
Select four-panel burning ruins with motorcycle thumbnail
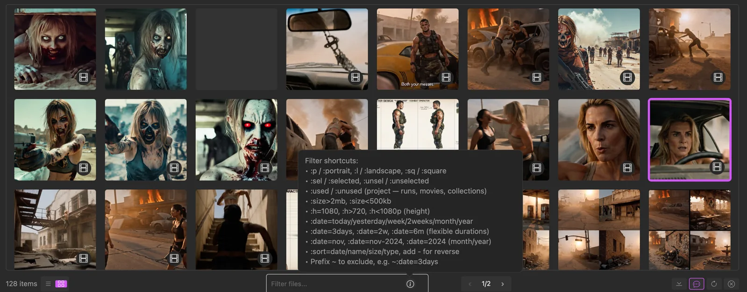click(x=690, y=229)
